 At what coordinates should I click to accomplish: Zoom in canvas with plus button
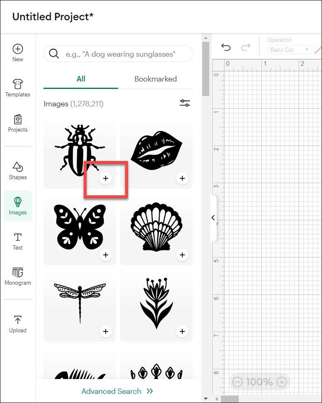[281, 382]
